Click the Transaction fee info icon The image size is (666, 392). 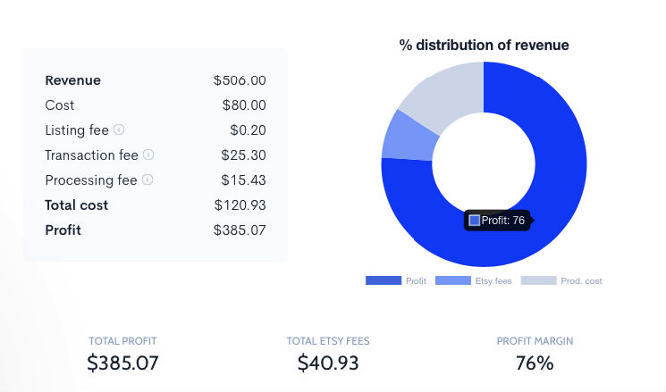point(148,154)
